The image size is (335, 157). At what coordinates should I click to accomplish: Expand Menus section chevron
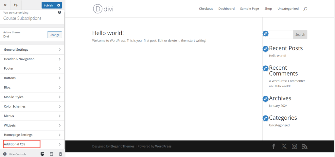pos(60,116)
